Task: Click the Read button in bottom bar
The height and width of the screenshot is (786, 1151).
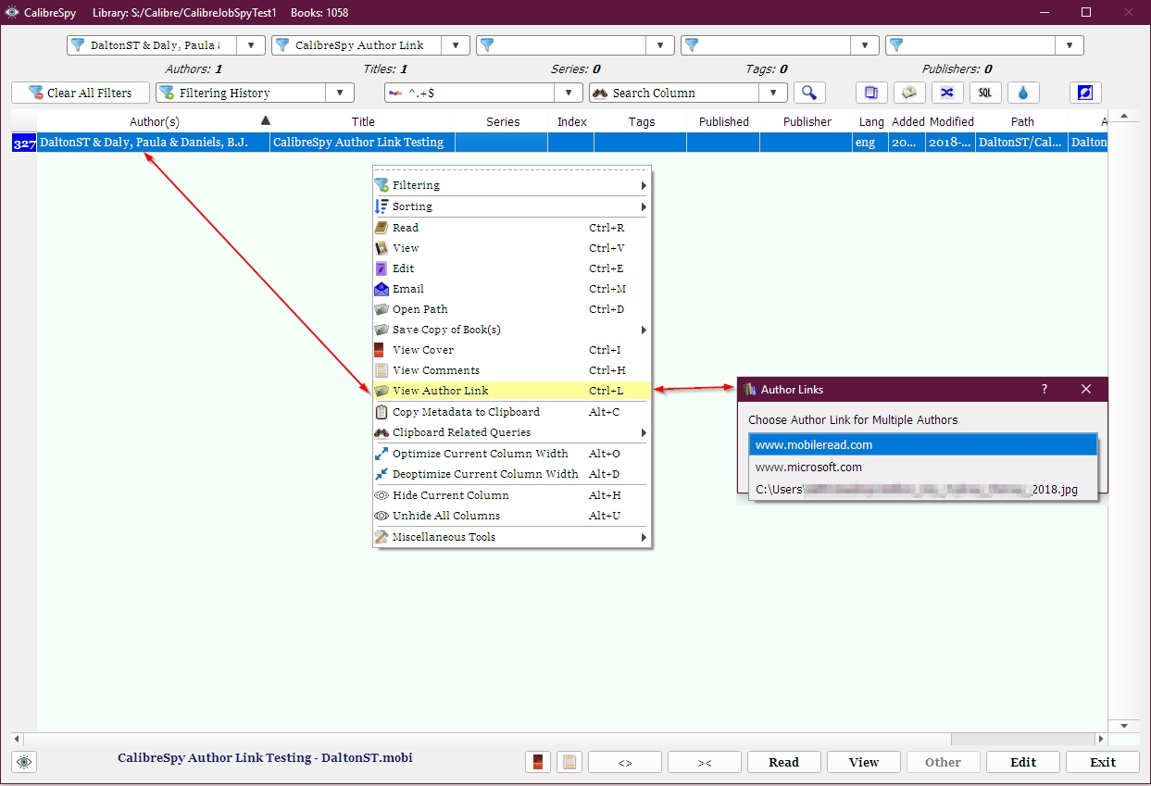Action: 784,762
